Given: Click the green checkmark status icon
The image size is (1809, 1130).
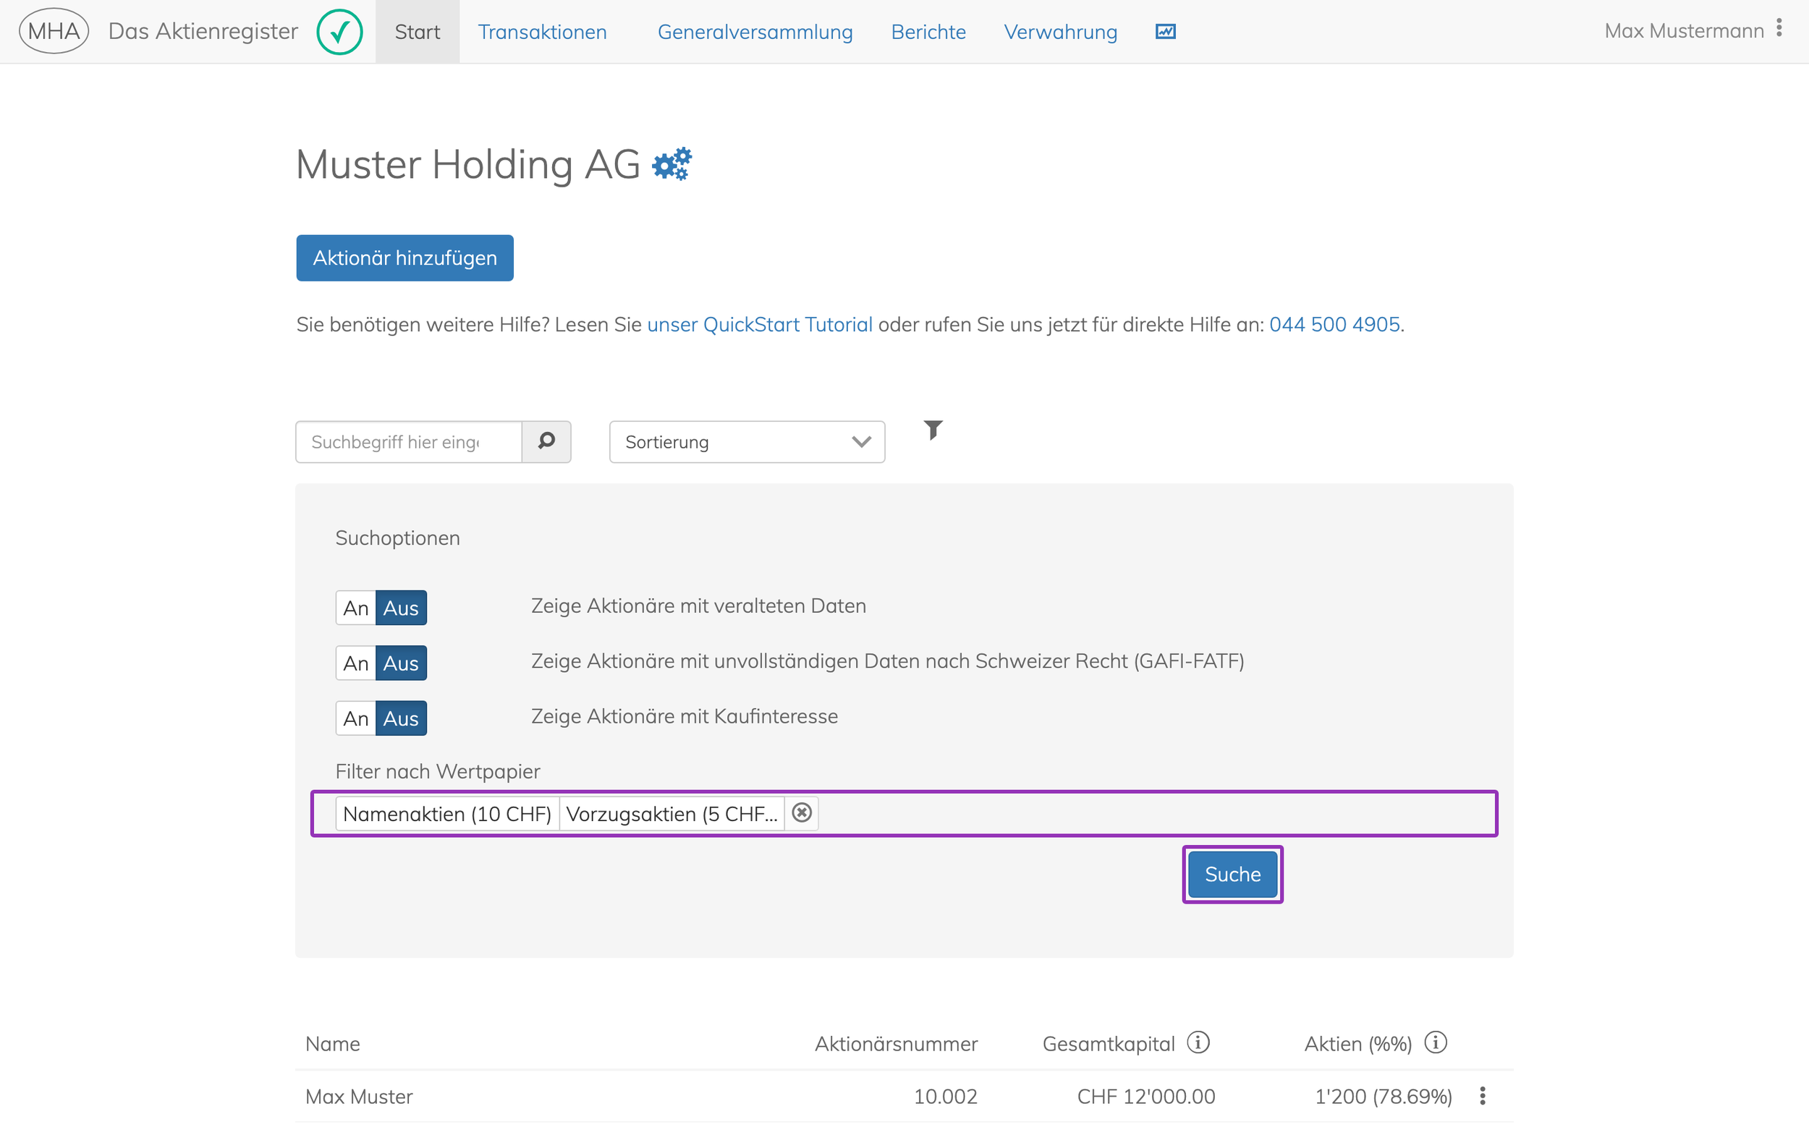Looking at the screenshot, I should click(x=339, y=31).
